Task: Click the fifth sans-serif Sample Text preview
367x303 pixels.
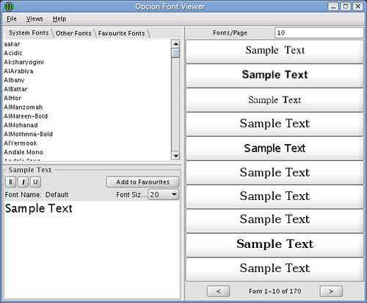Action: point(275,149)
